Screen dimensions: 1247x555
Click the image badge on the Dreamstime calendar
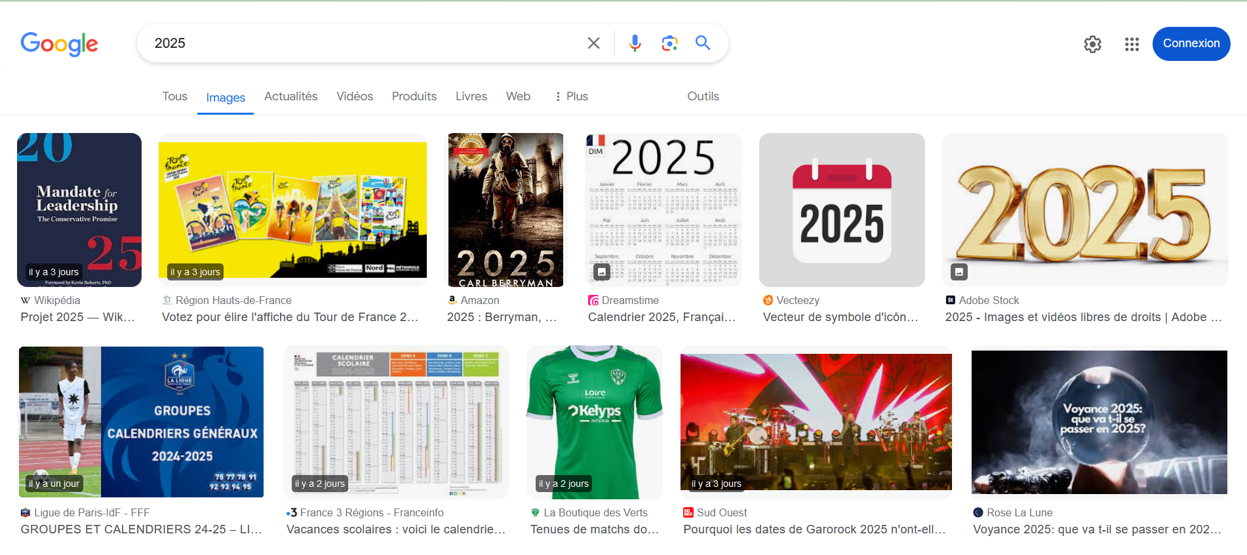(602, 271)
